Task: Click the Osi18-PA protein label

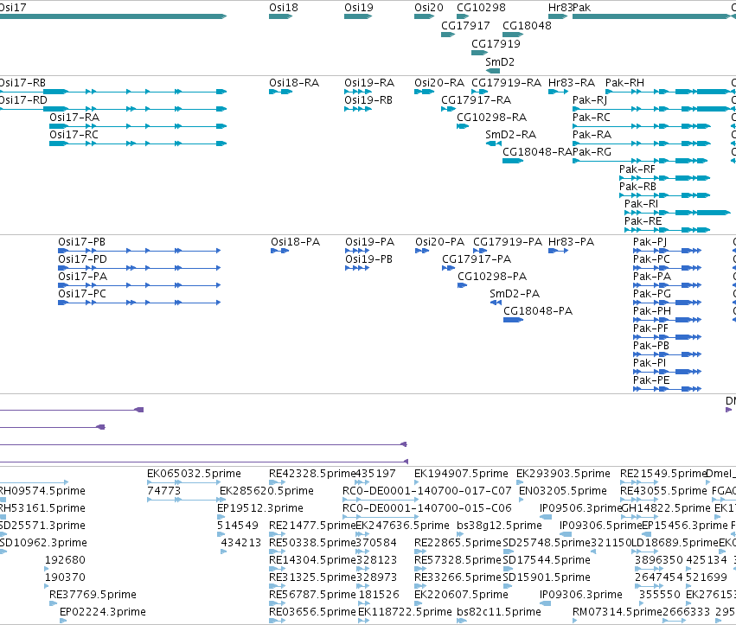Action: (x=295, y=242)
